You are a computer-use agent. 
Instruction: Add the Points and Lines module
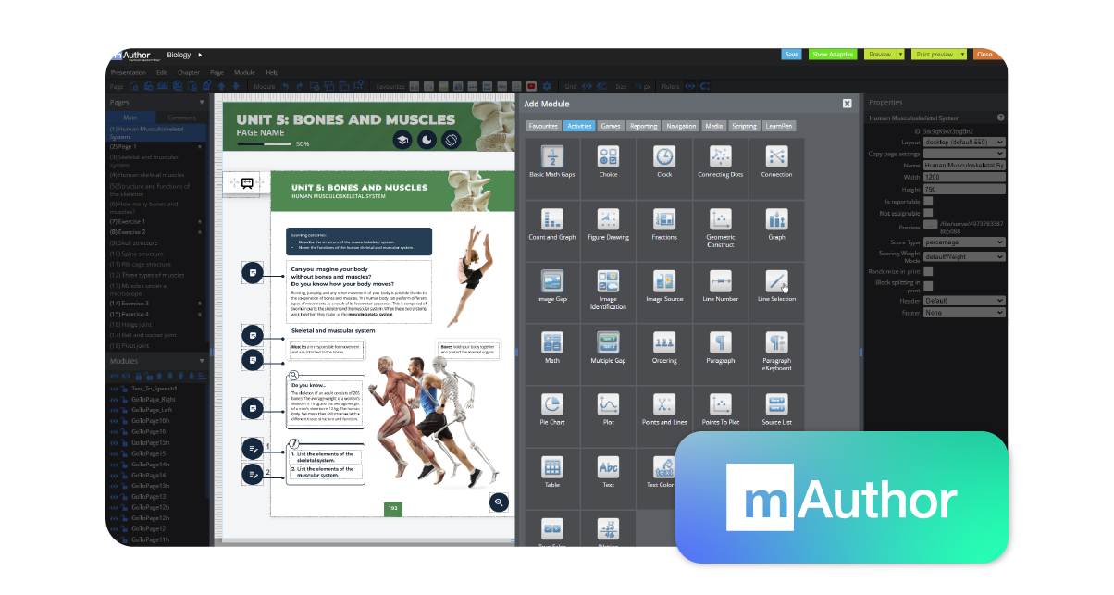coord(664,405)
